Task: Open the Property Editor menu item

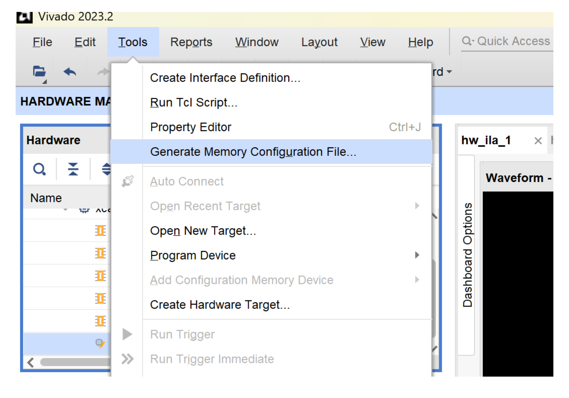Action: [190, 127]
